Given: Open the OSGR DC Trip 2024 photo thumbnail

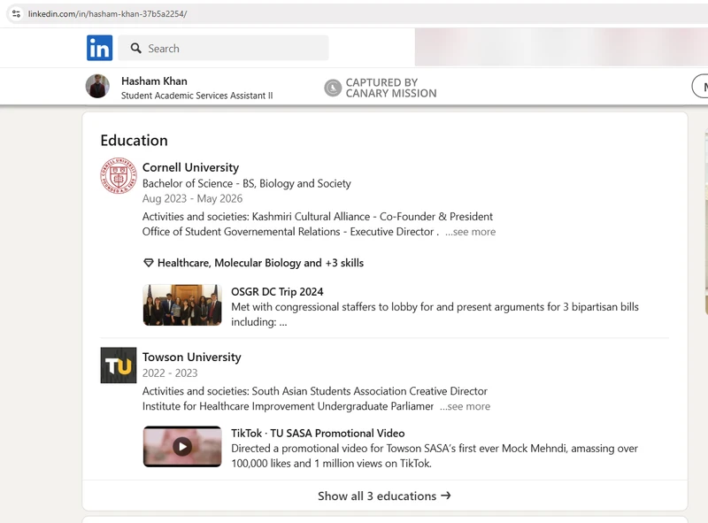Looking at the screenshot, I should coord(182,304).
